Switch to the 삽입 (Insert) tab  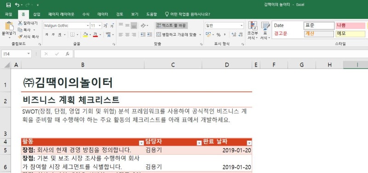37,14
